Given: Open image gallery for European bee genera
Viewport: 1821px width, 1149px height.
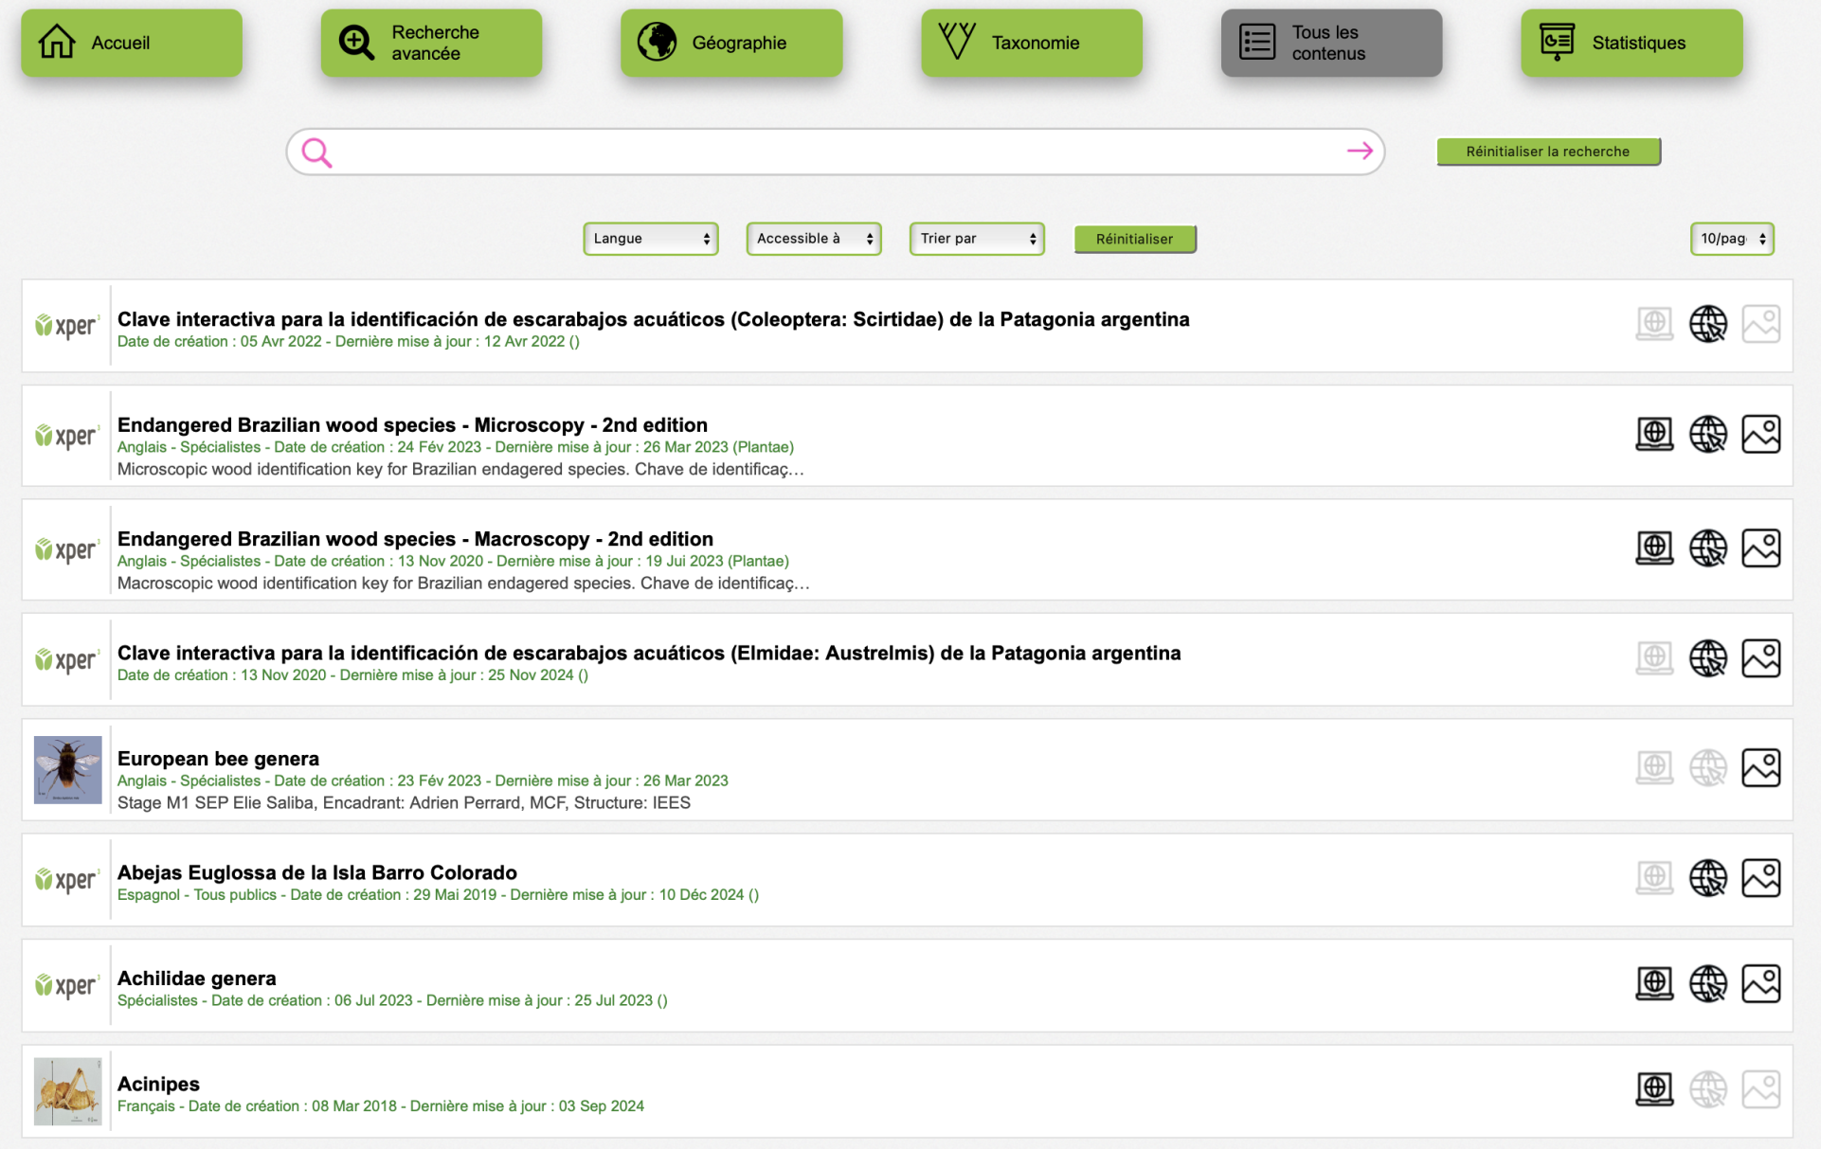Looking at the screenshot, I should point(1760,768).
